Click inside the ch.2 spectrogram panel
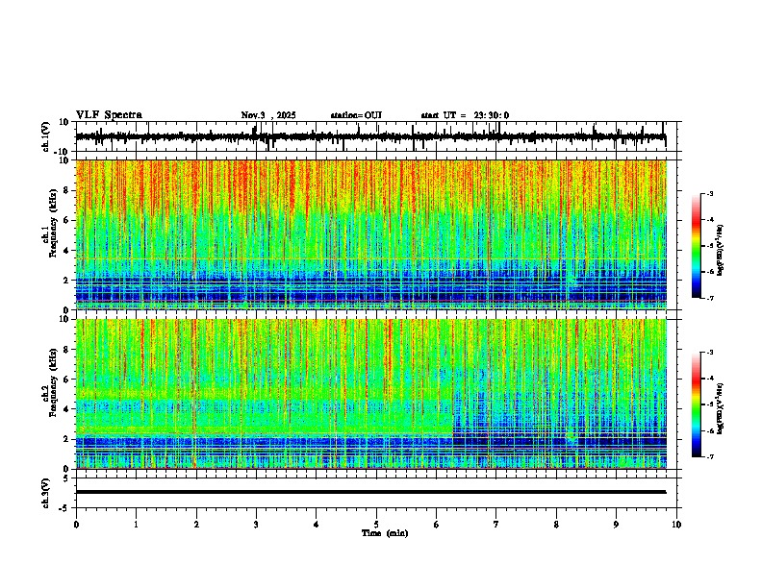 pyautogui.click(x=371, y=394)
